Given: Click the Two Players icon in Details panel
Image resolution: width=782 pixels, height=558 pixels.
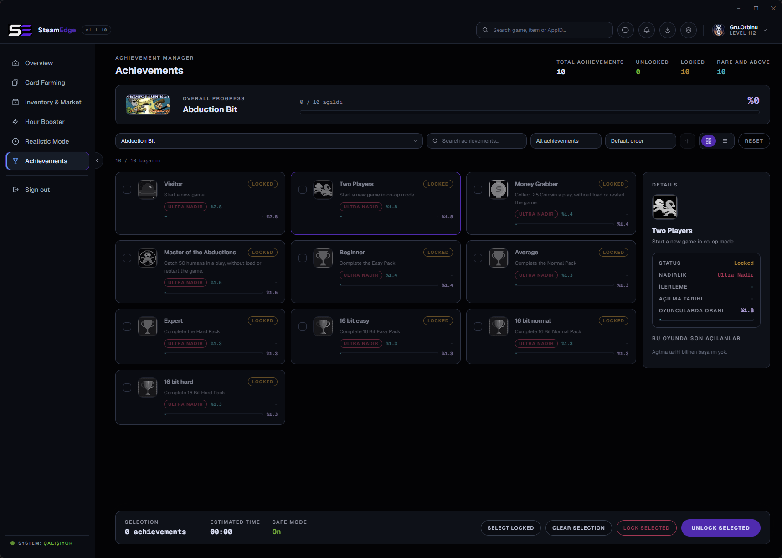Looking at the screenshot, I should (x=665, y=207).
